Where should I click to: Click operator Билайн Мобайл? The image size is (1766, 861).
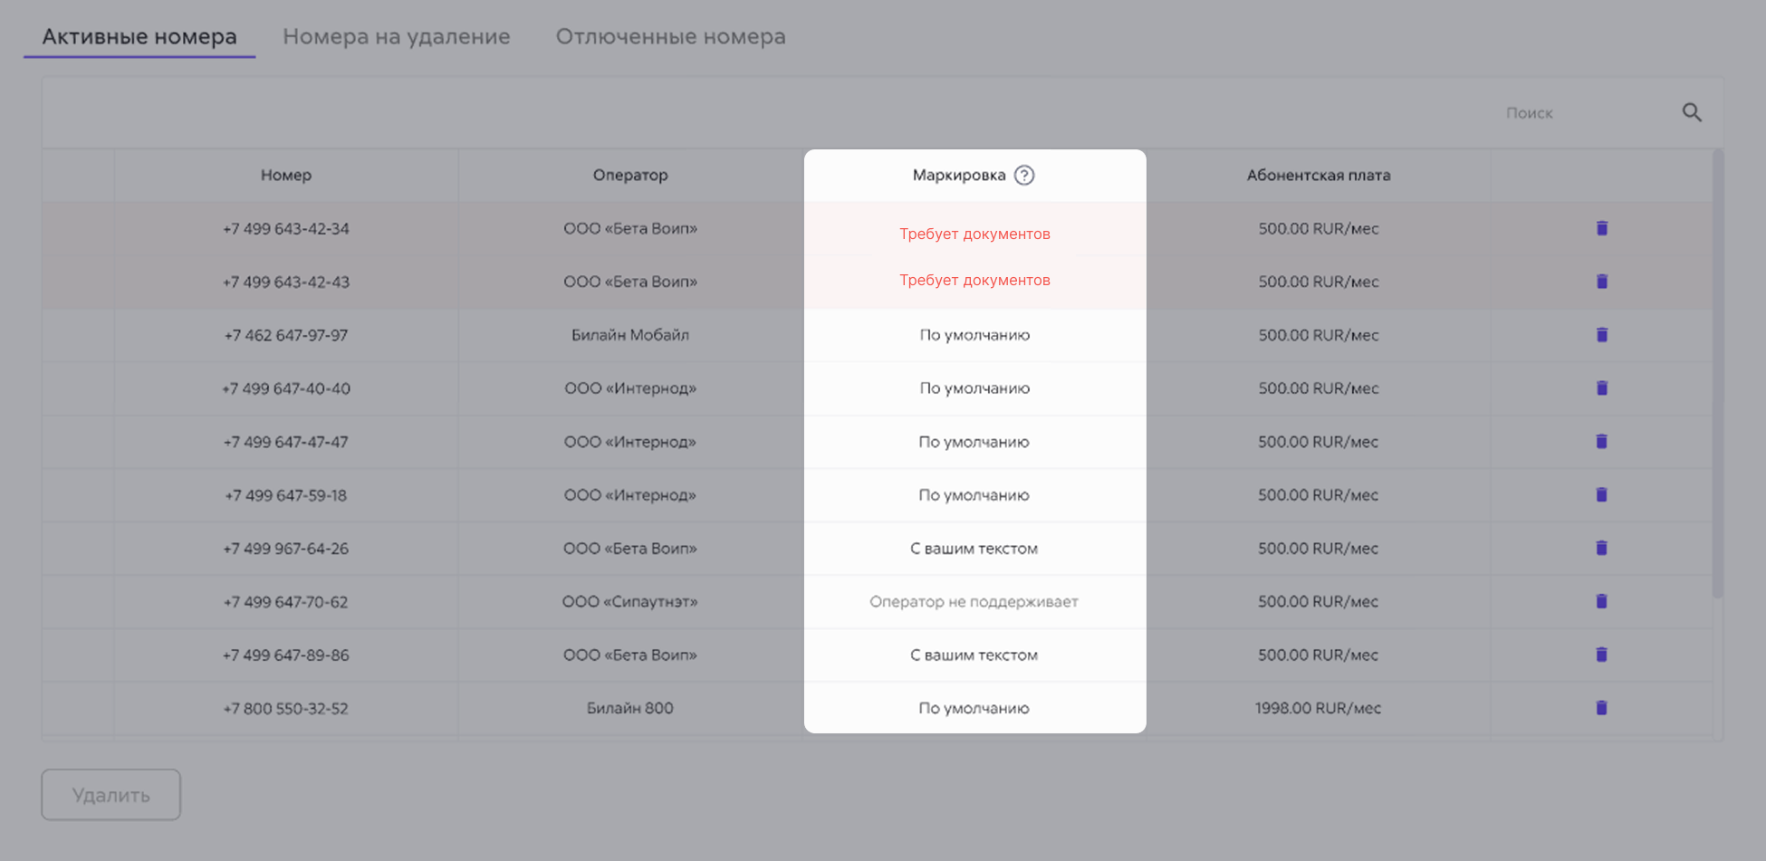(630, 335)
